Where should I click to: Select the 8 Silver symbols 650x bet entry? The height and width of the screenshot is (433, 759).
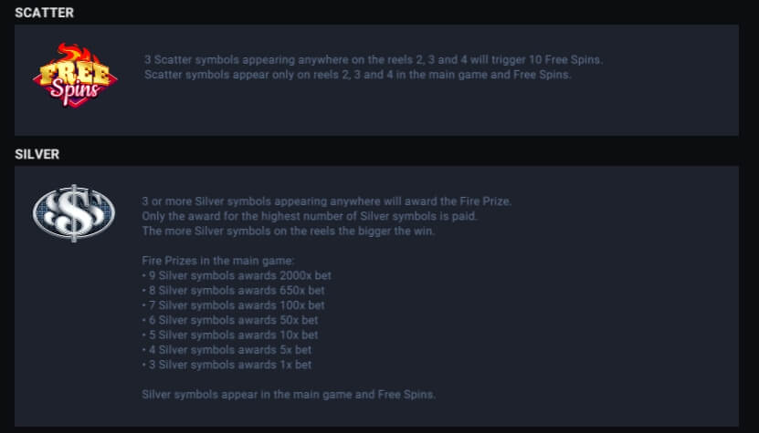click(234, 291)
